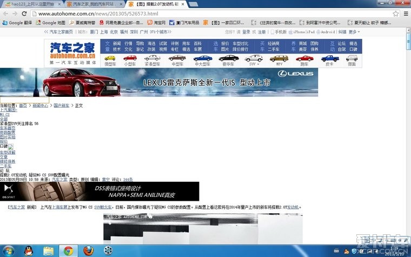Screen dimensions: 411x257
Task: Open the 狂奔的蜗牛 bookmark
Action: click(x=274, y=23)
